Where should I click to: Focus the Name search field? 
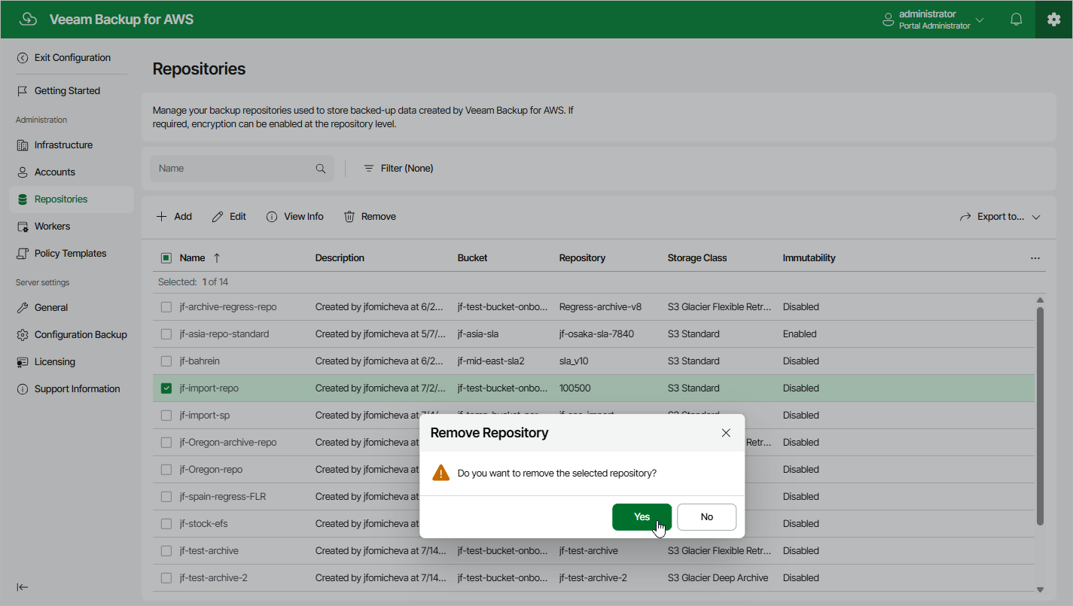click(242, 169)
